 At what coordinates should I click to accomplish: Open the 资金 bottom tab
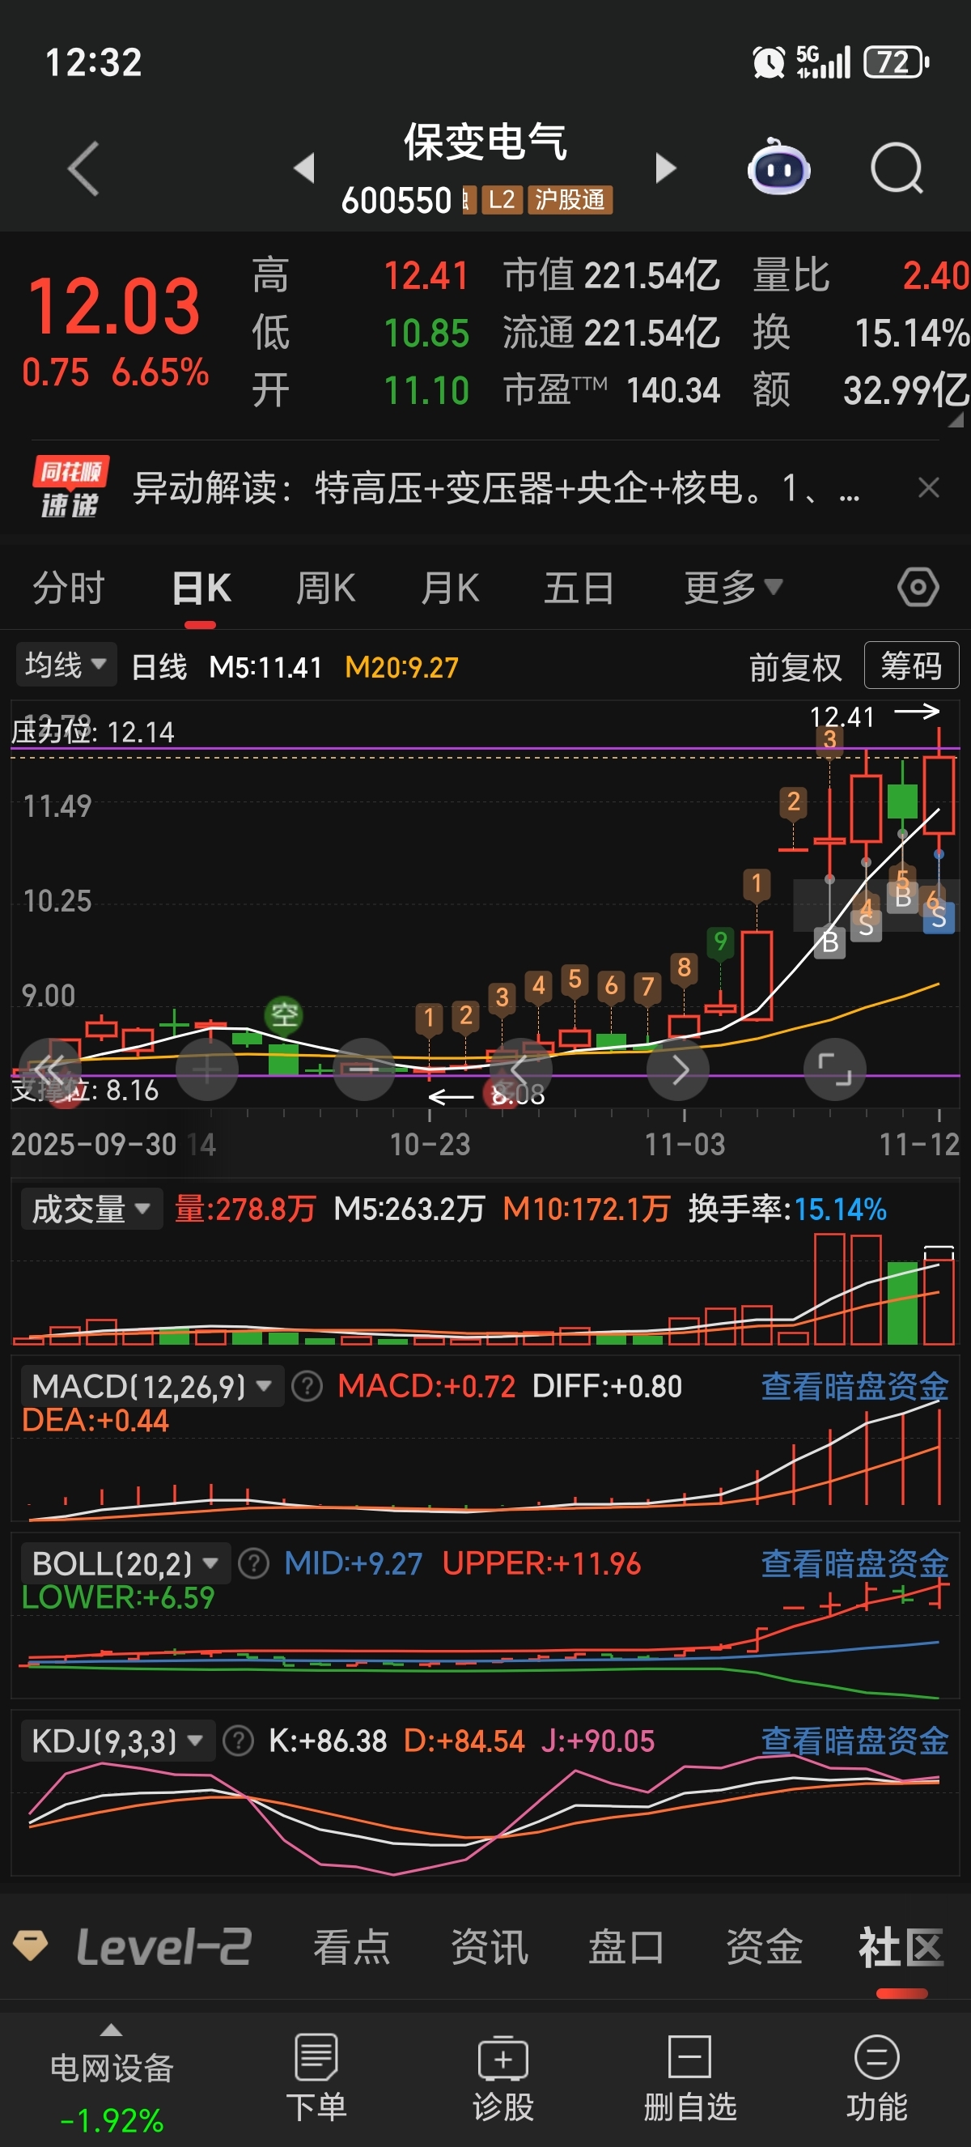tap(764, 1948)
